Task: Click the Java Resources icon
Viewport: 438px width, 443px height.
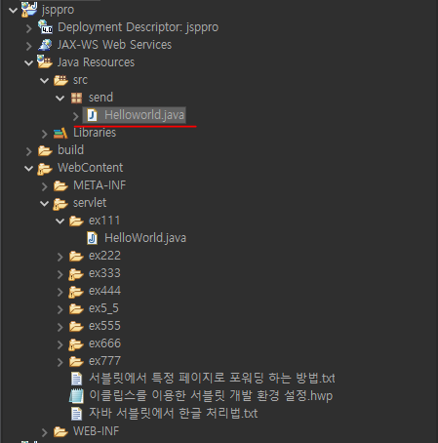Action: 45,61
